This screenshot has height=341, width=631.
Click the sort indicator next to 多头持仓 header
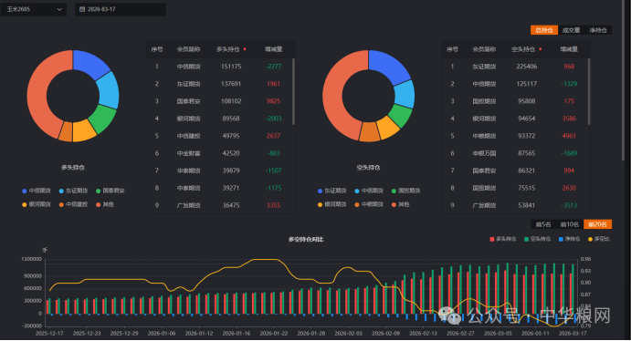245,49
